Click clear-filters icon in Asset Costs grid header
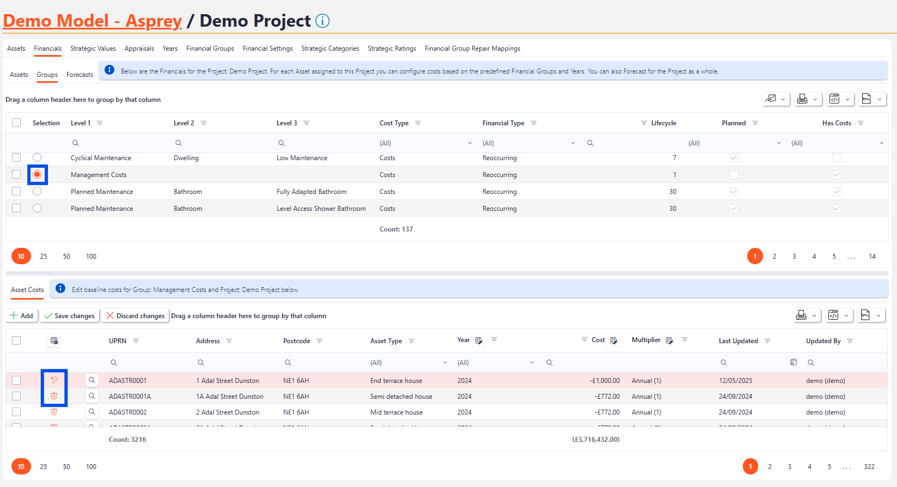897x487 pixels. 54,341
